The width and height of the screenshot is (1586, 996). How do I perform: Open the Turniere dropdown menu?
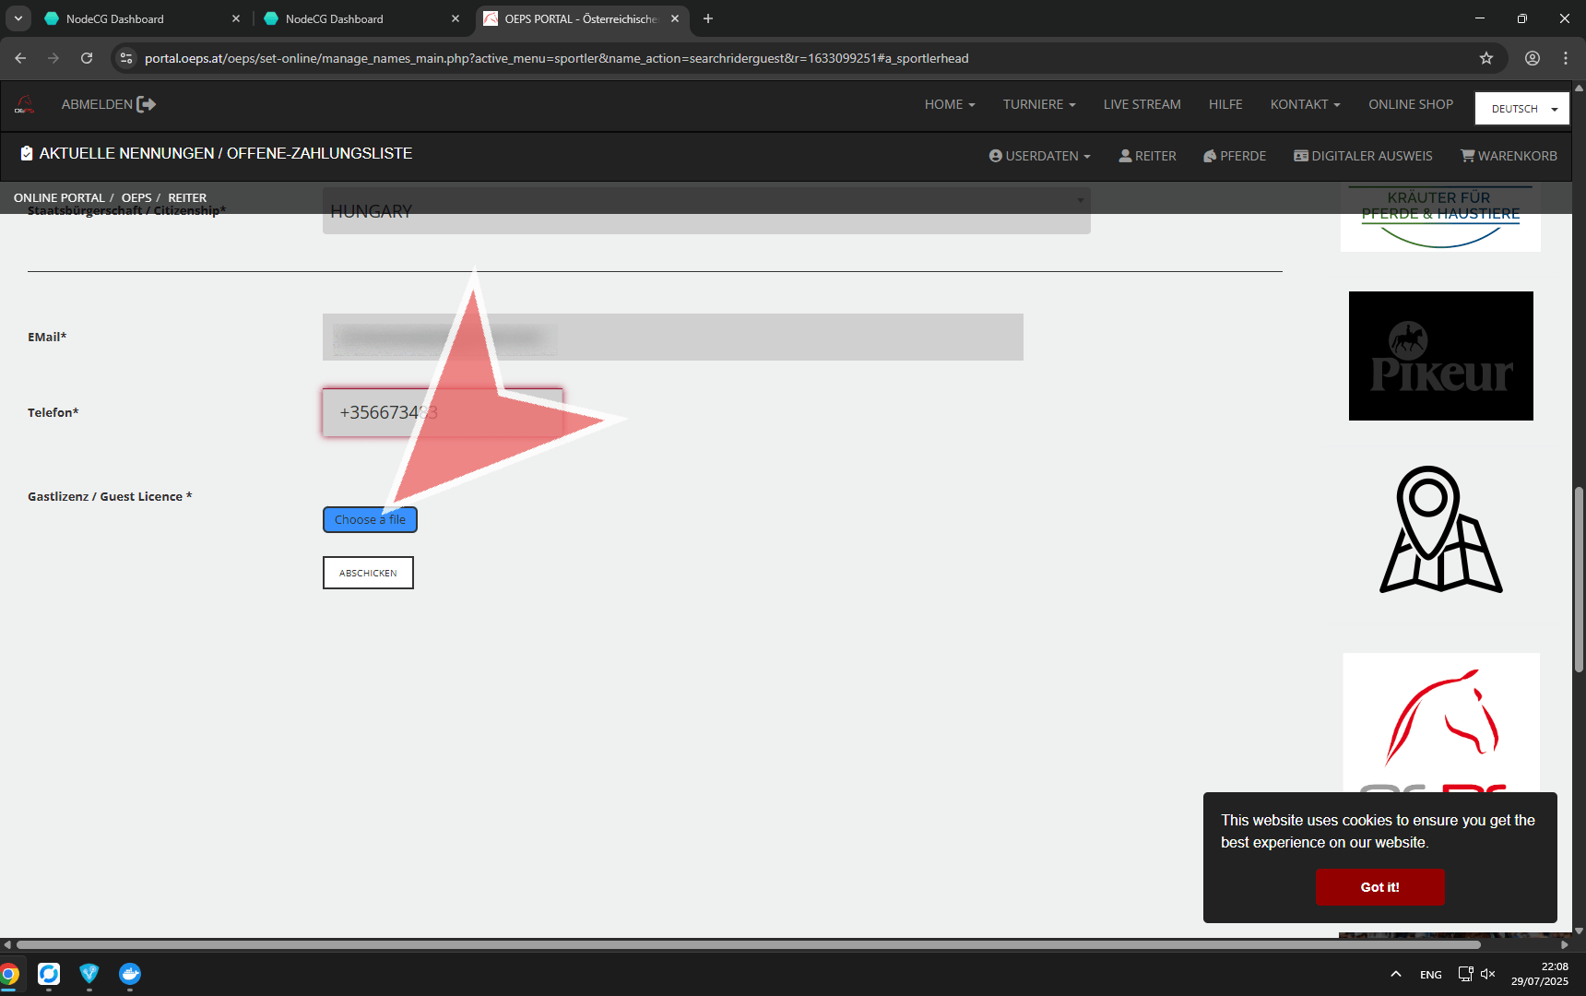(x=1039, y=105)
